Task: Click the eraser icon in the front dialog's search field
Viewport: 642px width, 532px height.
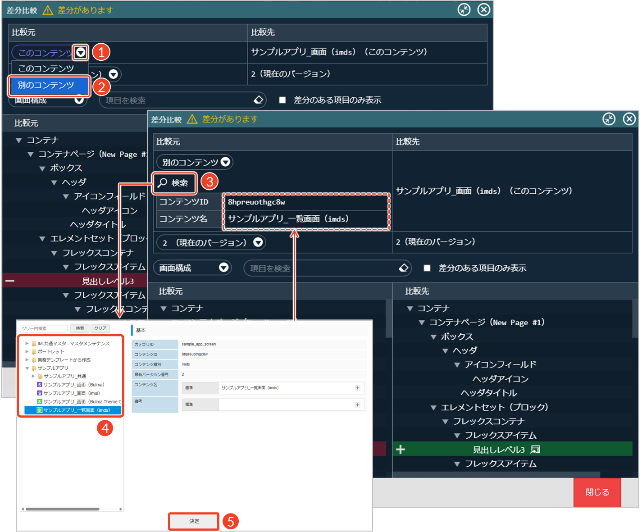Action: pyautogui.click(x=403, y=268)
